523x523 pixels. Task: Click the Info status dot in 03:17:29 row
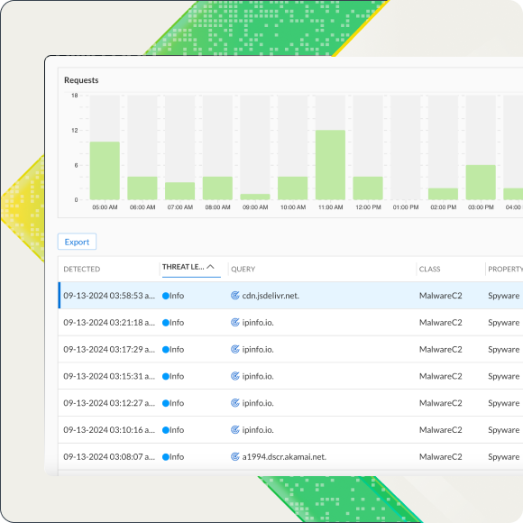166,350
